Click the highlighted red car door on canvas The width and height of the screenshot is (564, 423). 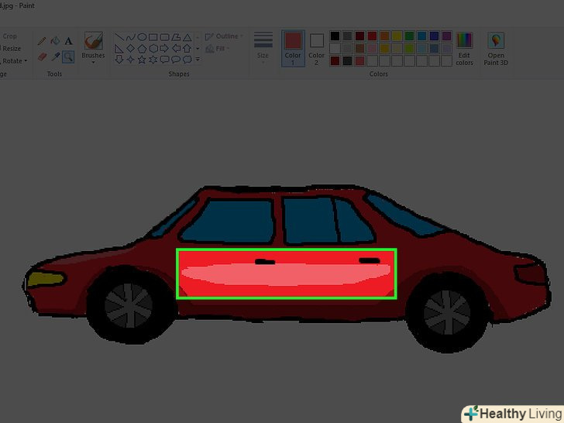point(287,274)
